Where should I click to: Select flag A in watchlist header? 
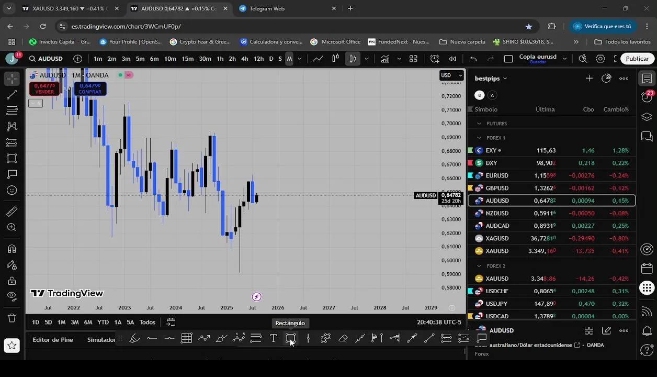click(492, 95)
